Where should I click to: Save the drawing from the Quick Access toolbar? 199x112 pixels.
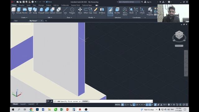point(24,2)
